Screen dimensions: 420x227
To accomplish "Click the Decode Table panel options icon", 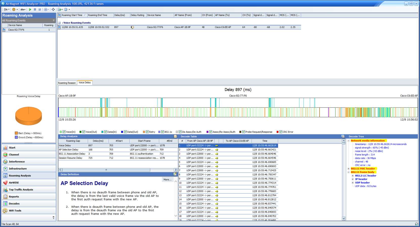I will point(343,136).
